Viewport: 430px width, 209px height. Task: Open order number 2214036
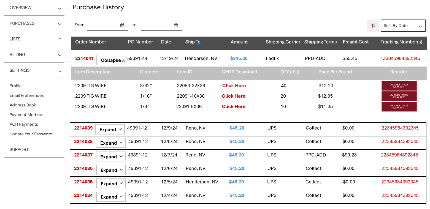point(83,168)
